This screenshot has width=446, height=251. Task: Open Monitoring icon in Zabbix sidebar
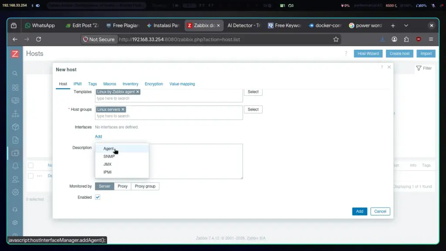pyautogui.click(x=15, y=101)
